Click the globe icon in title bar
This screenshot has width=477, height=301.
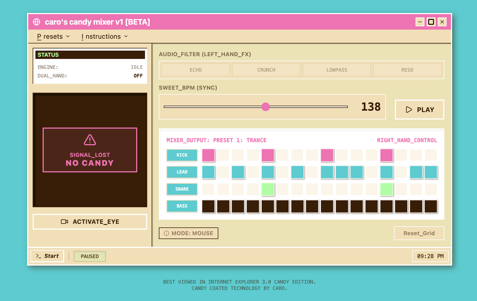pos(37,22)
